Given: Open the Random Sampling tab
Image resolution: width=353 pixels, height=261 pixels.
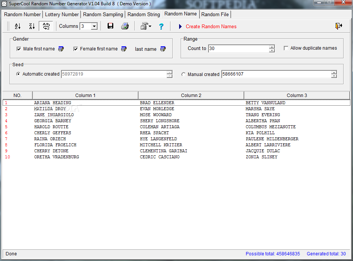Looking at the screenshot, I should pyautogui.click(x=103, y=14).
